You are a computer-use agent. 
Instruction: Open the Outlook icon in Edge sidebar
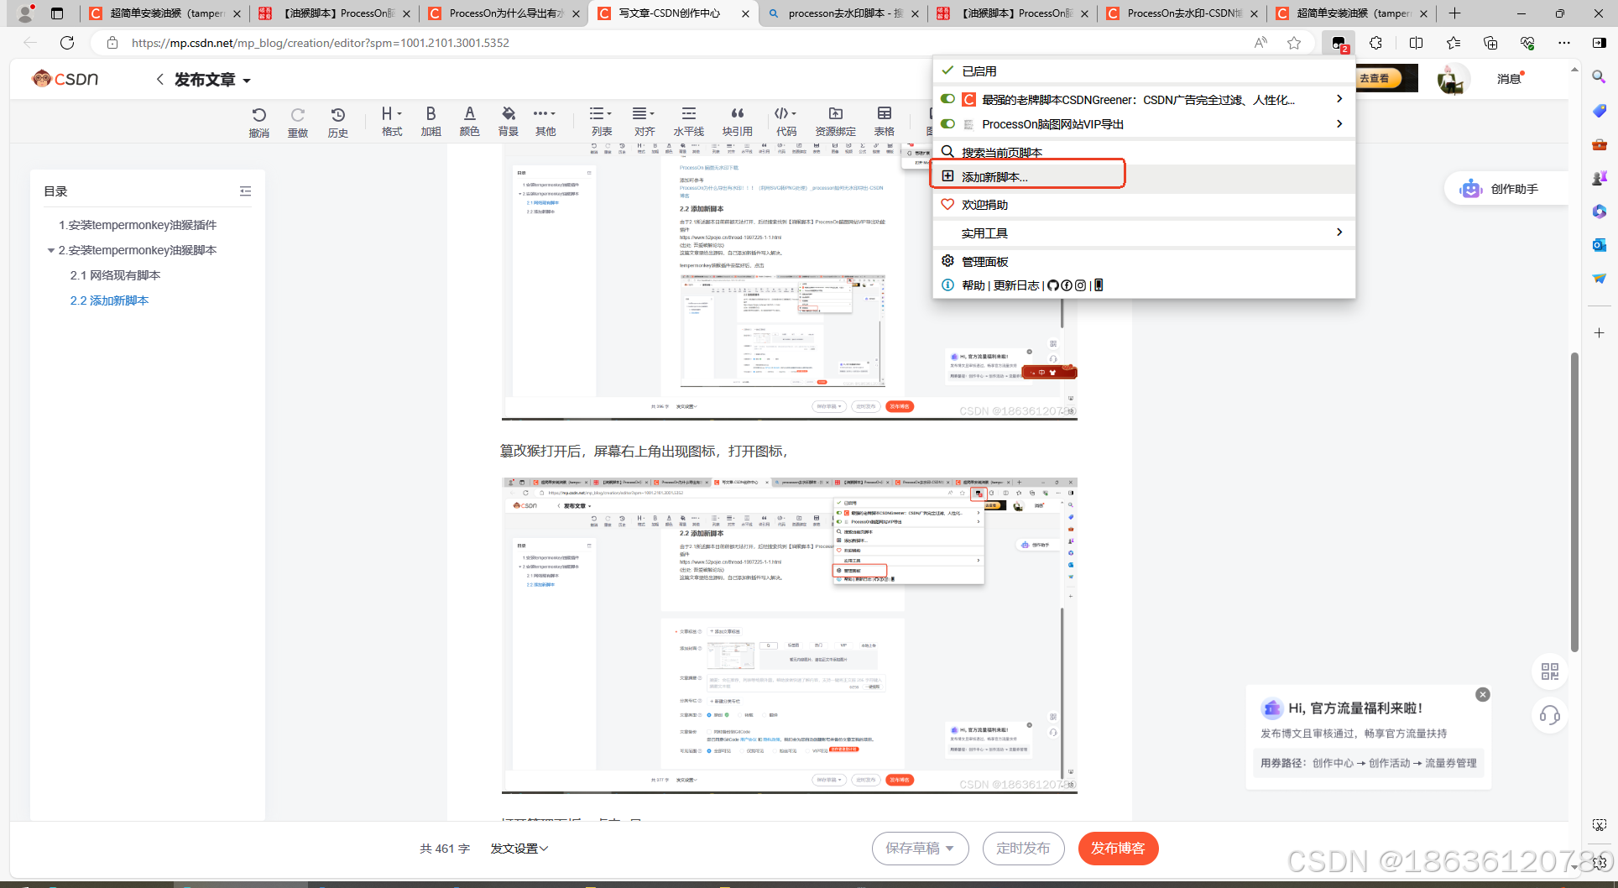1599,245
